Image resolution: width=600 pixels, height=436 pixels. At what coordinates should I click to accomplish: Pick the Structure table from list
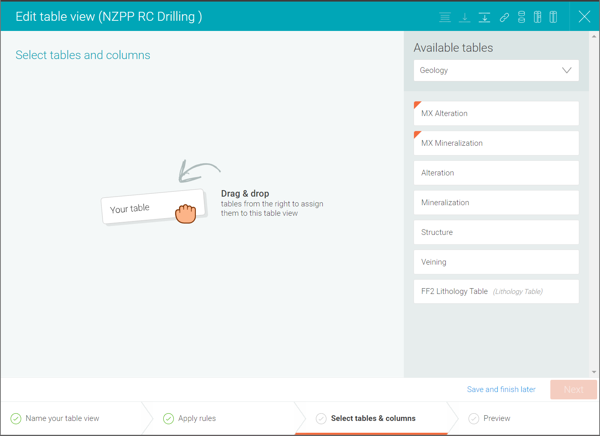(496, 232)
